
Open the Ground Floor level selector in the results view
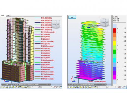(x=87, y=84)
